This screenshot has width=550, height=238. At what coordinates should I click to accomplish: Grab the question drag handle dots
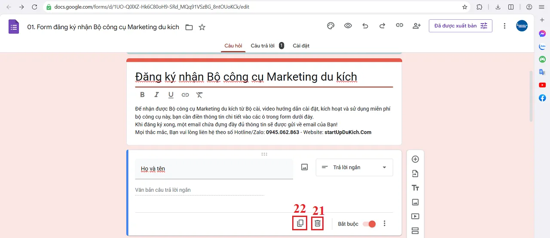[x=264, y=154]
